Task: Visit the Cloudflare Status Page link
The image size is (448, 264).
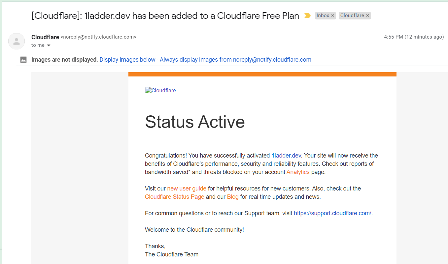Action: click(174, 197)
